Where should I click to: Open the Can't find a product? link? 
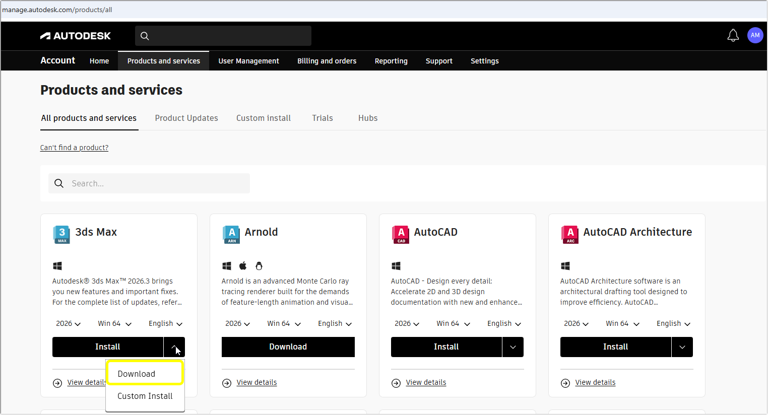click(74, 147)
